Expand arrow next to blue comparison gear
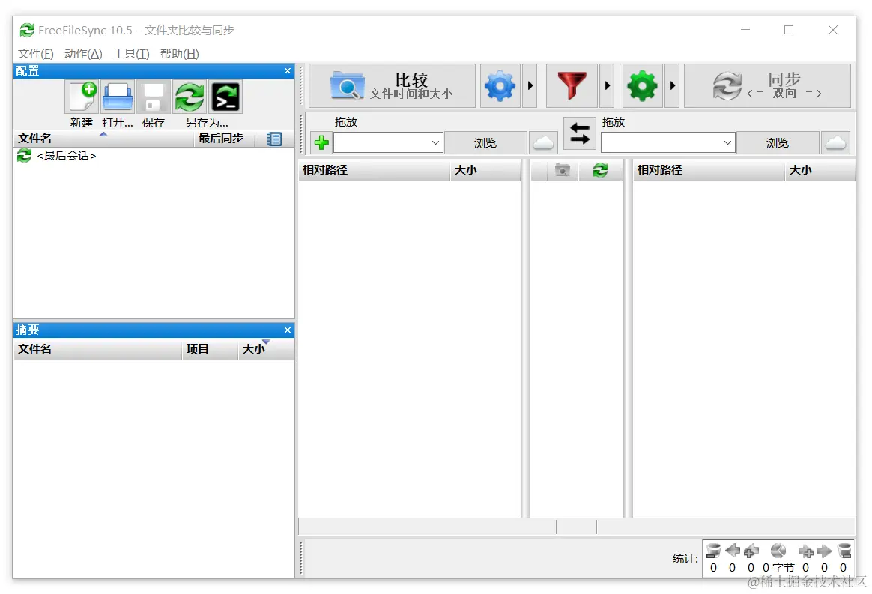Image resolution: width=872 pixels, height=594 pixels. pyautogui.click(x=530, y=85)
